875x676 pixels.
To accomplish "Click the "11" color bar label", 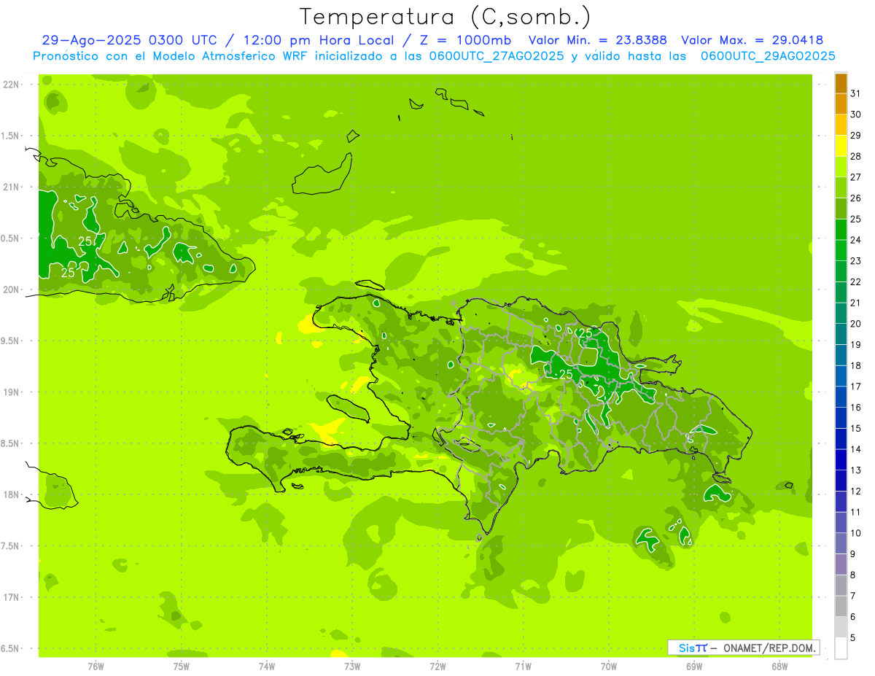I will pyautogui.click(x=855, y=513).
